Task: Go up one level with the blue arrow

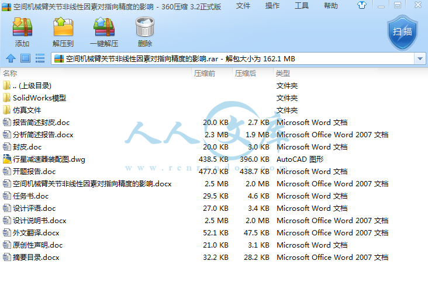Action: pyautogui.click(x=11, y=58)
